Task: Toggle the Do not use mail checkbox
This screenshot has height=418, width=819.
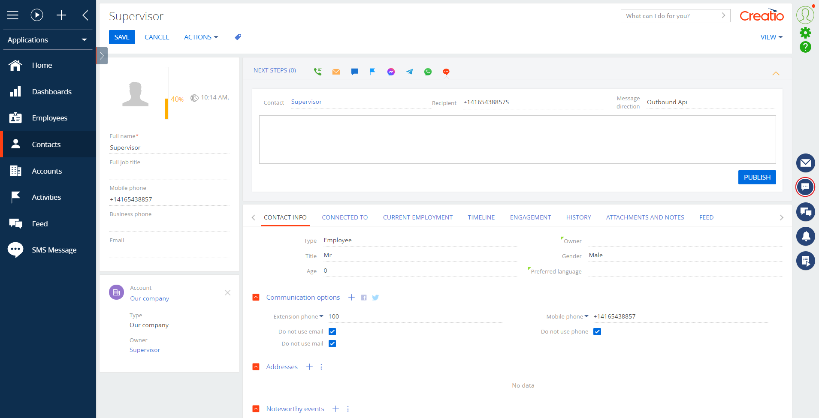Action: click(332, 343)
